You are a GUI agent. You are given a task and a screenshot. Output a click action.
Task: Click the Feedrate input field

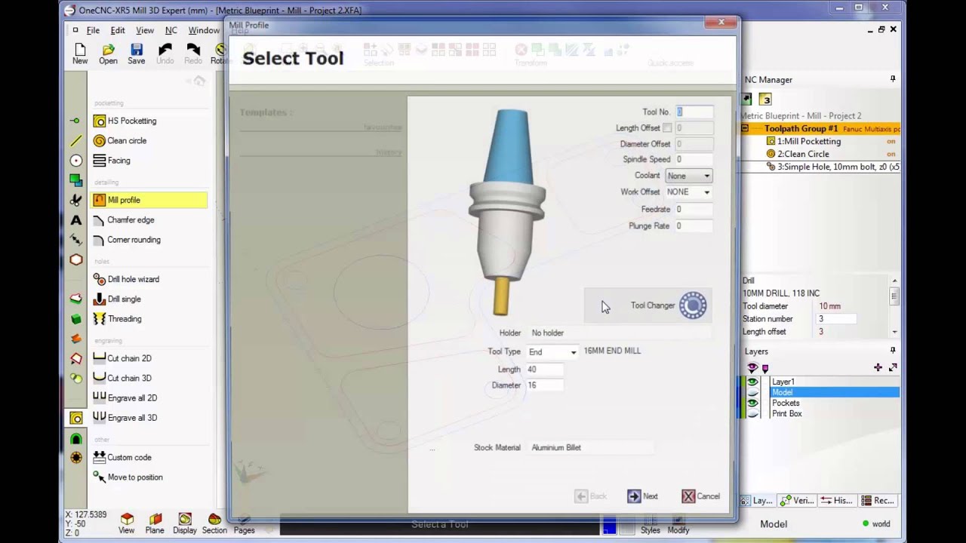pyautogui.click(x=694, y=209)
